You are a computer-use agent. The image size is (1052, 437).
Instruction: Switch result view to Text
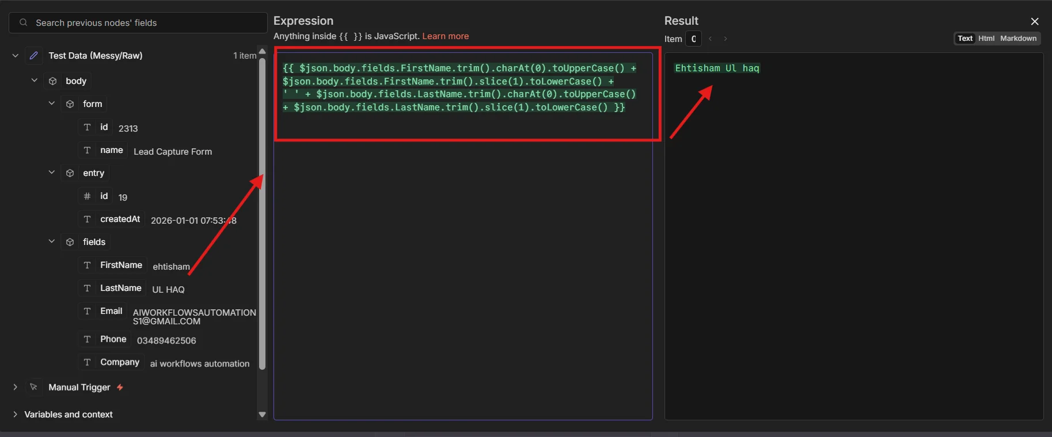click(x=965, y=39)
